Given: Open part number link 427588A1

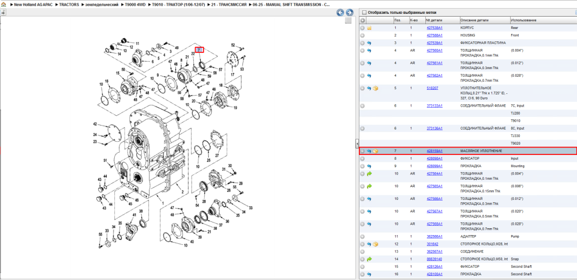Looking at the screenshot, I should [434, 35].
